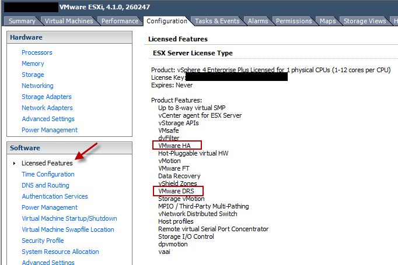Click the VMware DRS feature text

coord(176,191)
